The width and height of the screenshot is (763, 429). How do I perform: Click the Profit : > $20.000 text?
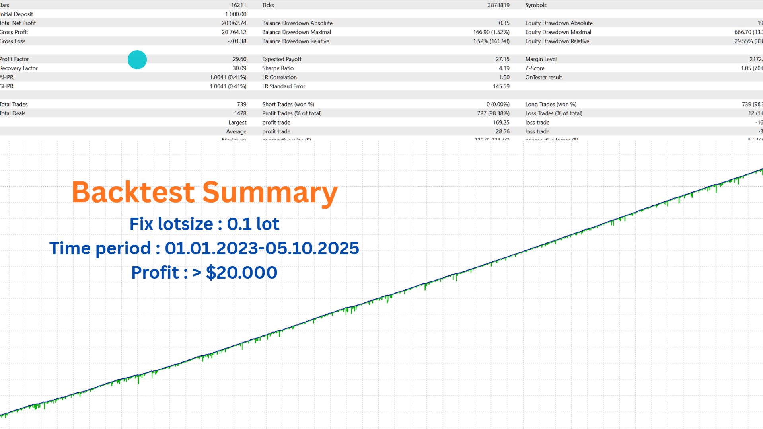204,272
